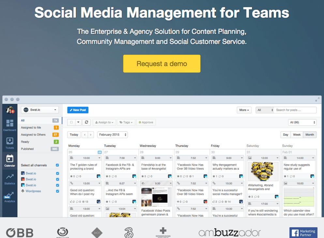Click the Twitter channel icon of third Swat.io
Image resolution: width=324 pixels, height=238 pixels.
click(23, 185)
